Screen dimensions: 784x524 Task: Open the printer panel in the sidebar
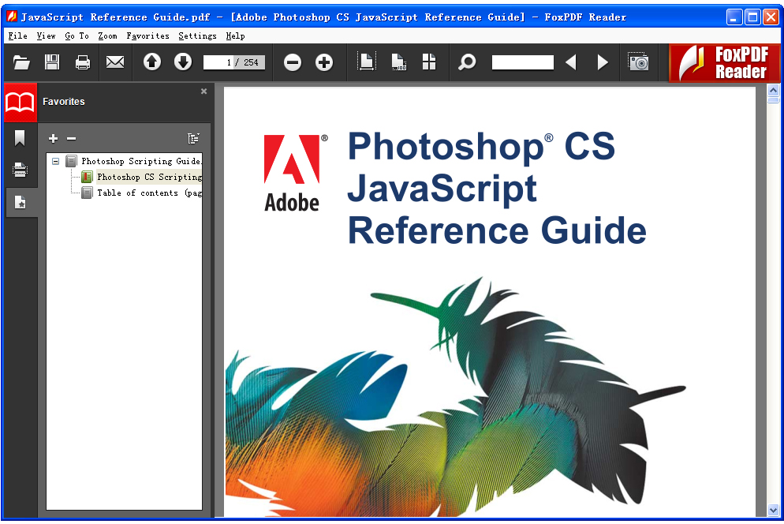pyautogui.click(x=20, y=170)
